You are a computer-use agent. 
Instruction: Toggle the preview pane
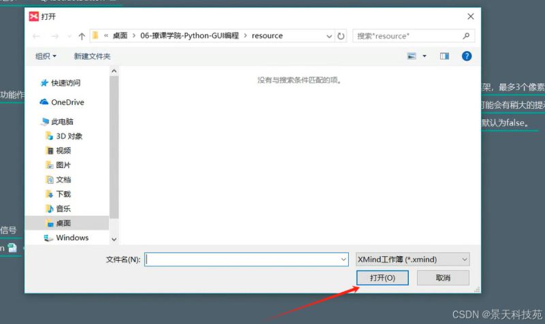point(445,56)
